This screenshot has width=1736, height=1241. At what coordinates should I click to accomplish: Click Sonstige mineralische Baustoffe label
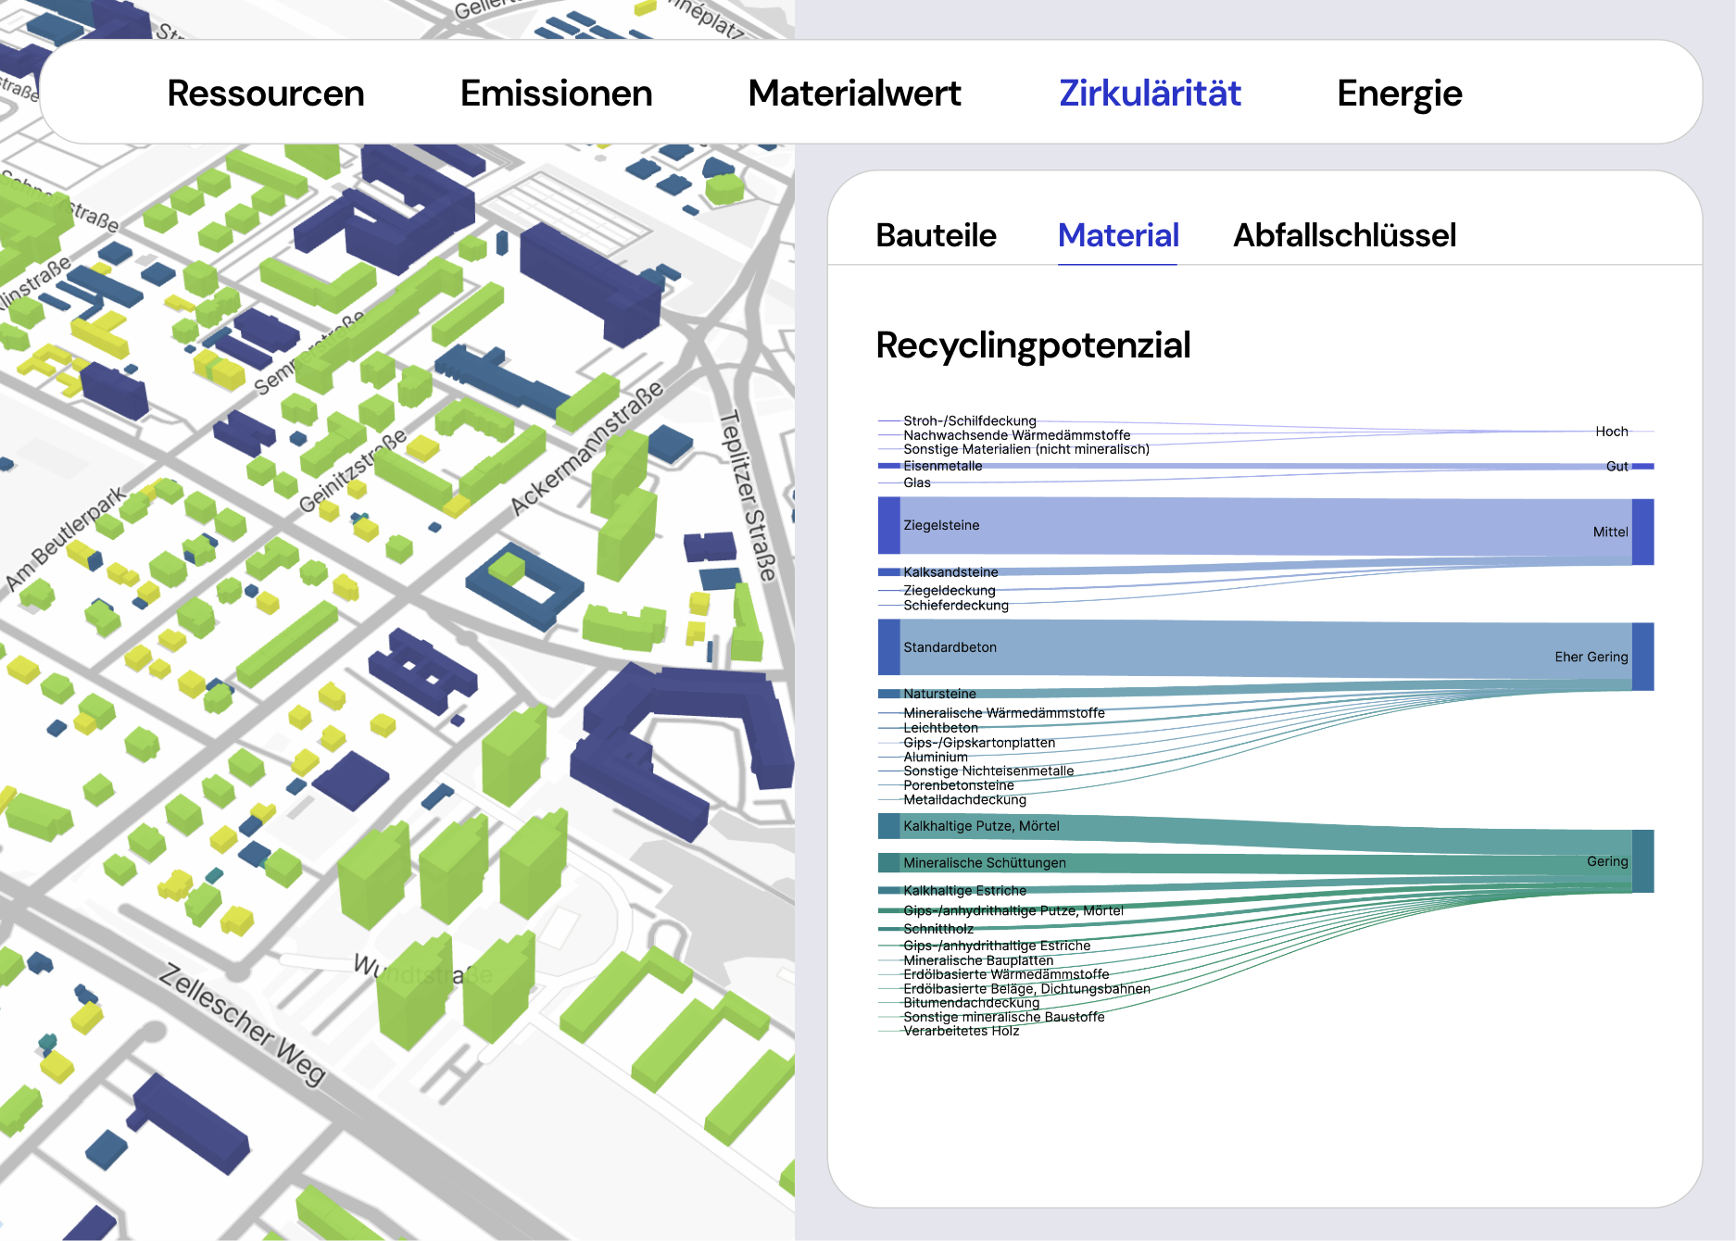(1003, 1017)
